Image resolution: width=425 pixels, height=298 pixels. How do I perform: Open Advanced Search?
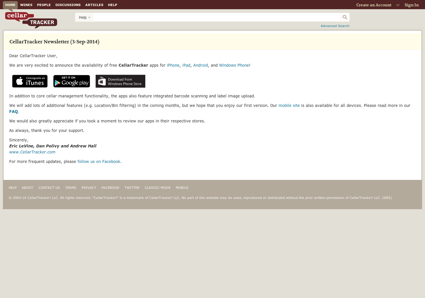point(335,26)
